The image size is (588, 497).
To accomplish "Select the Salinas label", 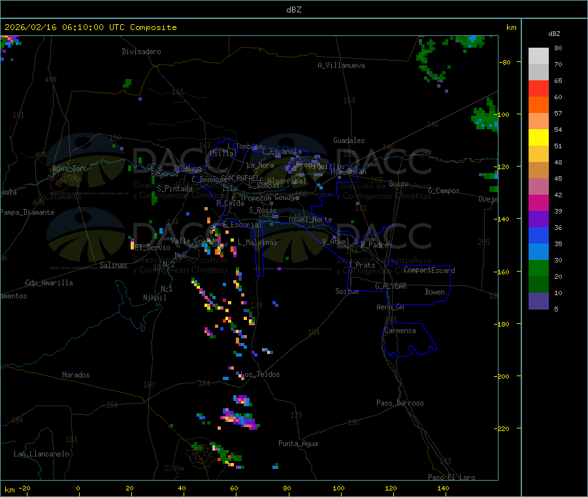I will [113, 265].
